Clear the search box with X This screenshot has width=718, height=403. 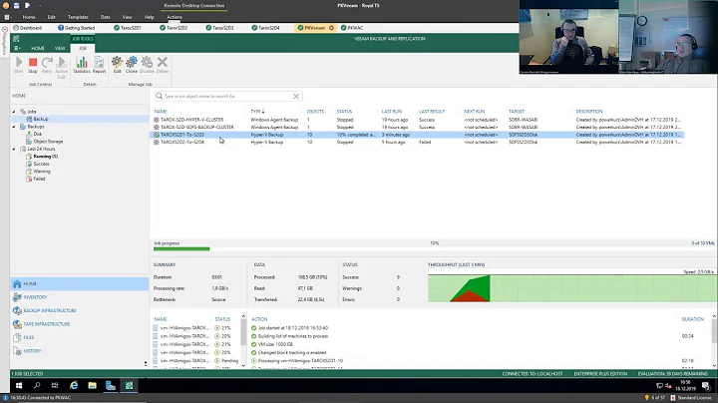click(x=296, y=96)
